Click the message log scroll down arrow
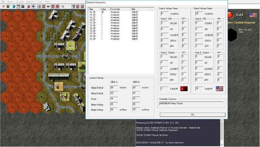Screen dimensions: 260x147 222,145
